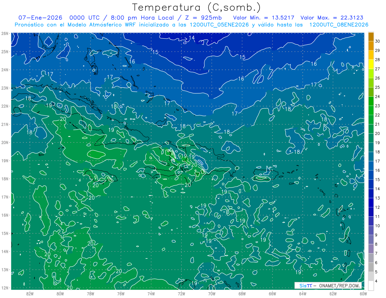The image size is (386, 298).
Task: Click the valid-until time '1200UTC_08ENE2026'
Action: click(x=339, y=25)
